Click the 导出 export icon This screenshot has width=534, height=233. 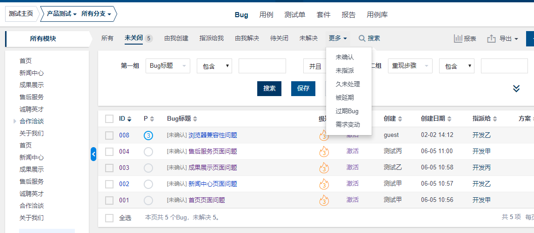click(491, 39)
